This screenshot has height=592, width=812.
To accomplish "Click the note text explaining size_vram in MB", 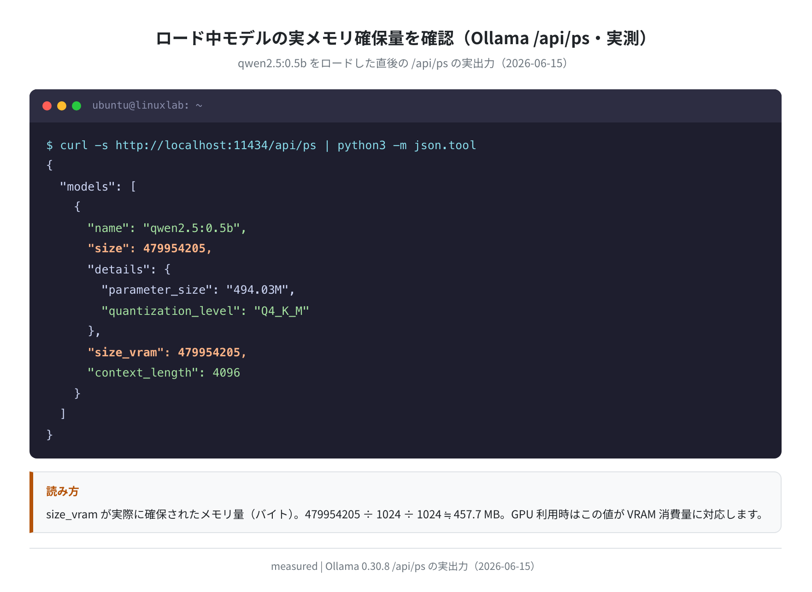I will point(406,514).
